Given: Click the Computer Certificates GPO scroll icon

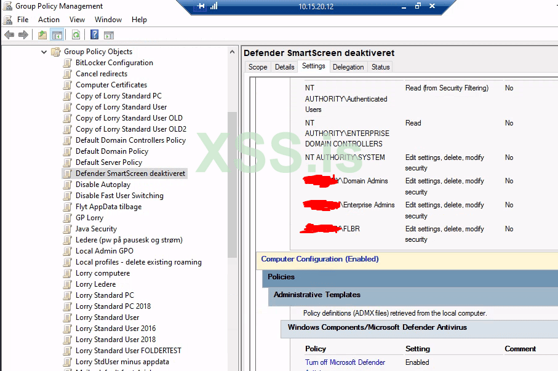Looking at the screenshot, I should pos(67,85).
